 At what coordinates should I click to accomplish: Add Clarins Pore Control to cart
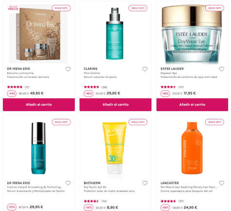point(115,105)
